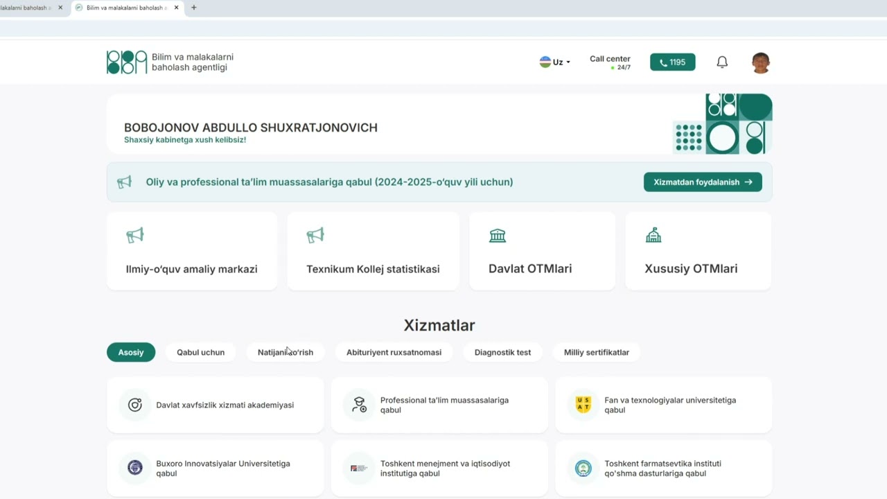Click Buxoro Innovatsiyalar Universiteti logo icon
The height and width of the screenshot is (499, 887).
point(135,468)
